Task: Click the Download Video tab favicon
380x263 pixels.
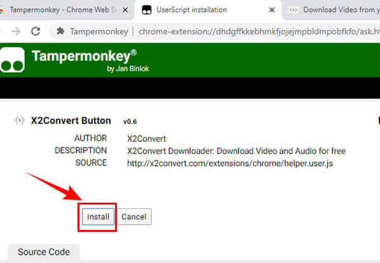Action: [x=293, y=10]
